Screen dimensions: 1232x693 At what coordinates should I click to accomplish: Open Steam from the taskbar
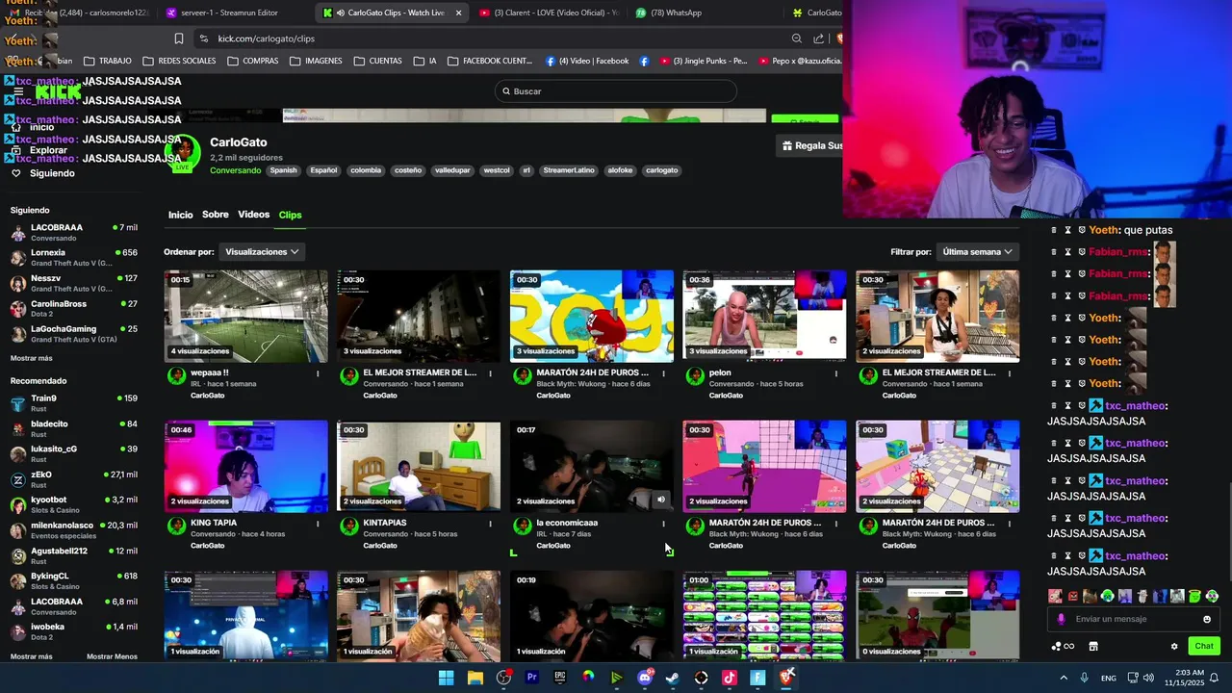tap(673, 678)
